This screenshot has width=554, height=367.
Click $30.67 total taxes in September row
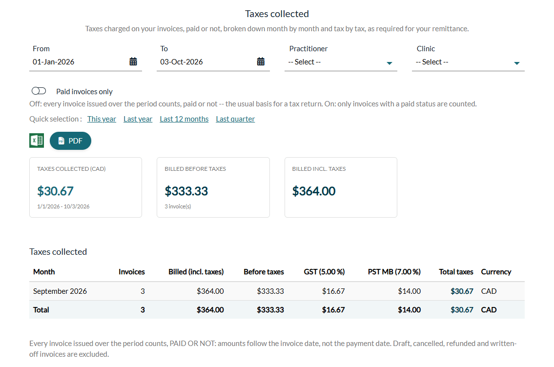(462, 291)
